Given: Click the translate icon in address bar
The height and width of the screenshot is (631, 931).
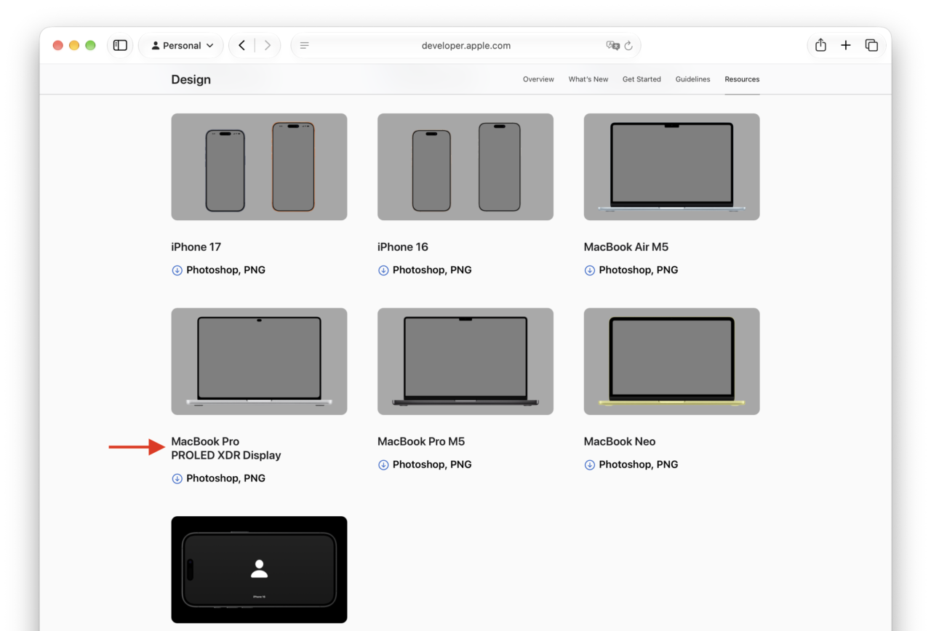Looking at the screenshot, I should (x=612, y=45).
